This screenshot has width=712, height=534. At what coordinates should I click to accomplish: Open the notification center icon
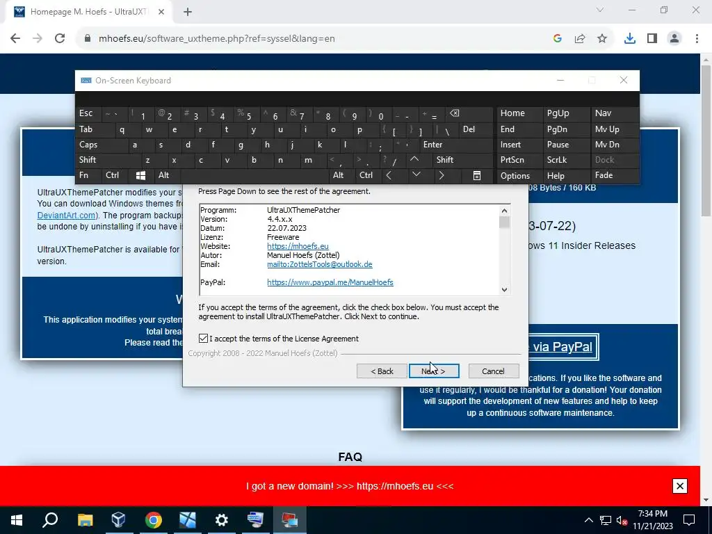pyautogui.click(x=689, y=520)
